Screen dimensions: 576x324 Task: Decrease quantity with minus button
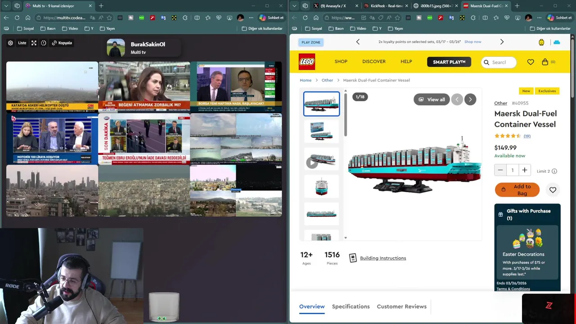(500, 170)
